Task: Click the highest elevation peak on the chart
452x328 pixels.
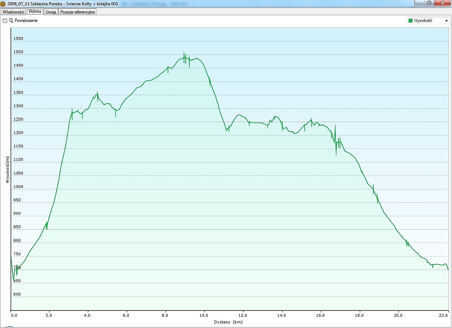Action: point(184,52)
